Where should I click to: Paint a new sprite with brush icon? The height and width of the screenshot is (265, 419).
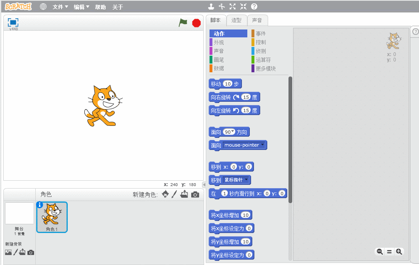[174, 194]
